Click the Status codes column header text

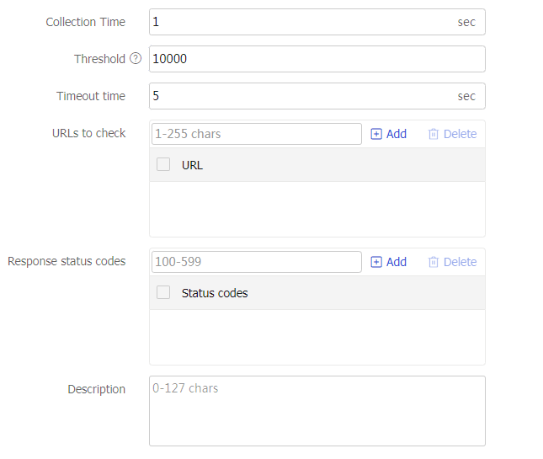point(215,293)
